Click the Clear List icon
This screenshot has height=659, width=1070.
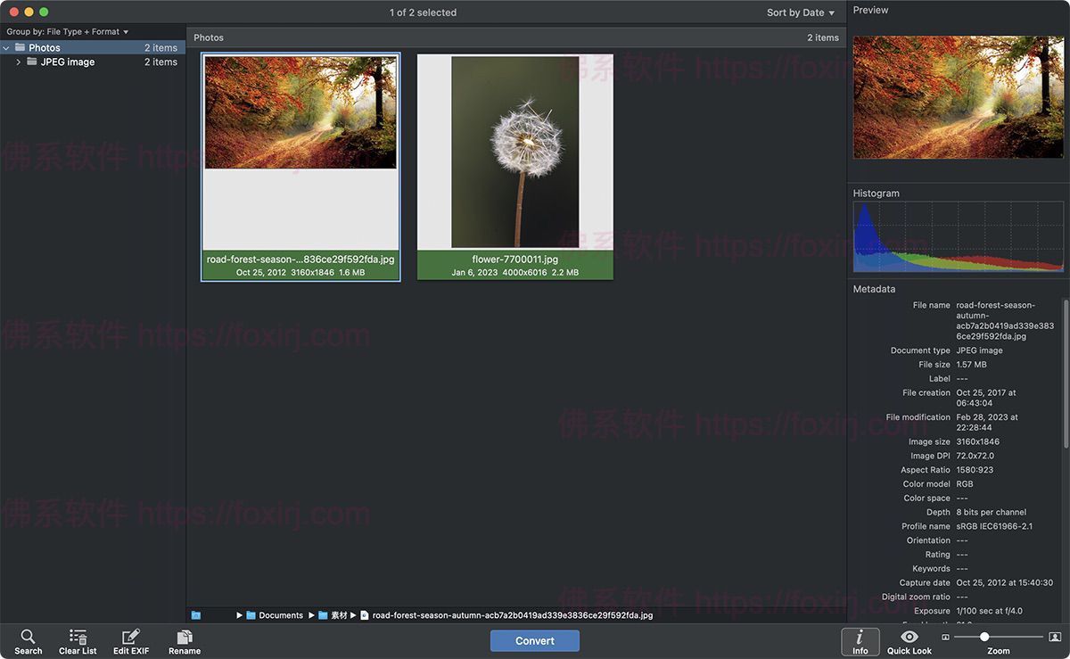(x=78, y=639)
